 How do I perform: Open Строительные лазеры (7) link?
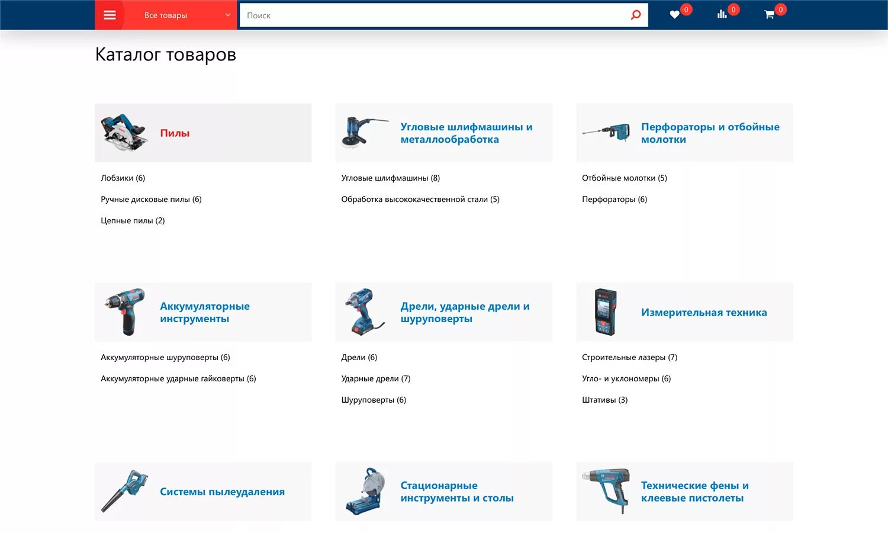point(629,357)
